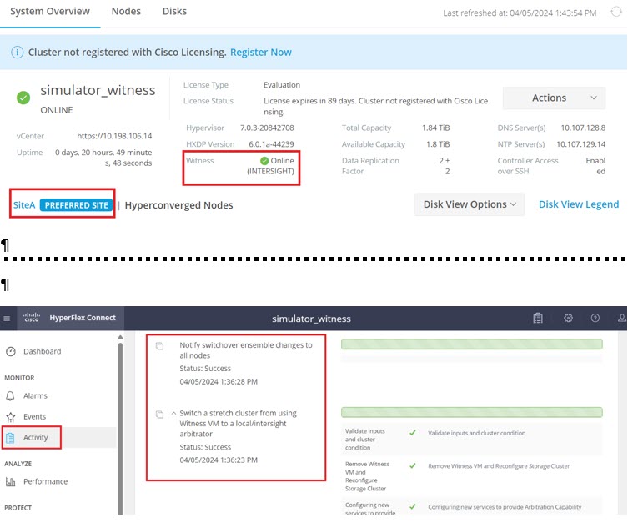Click progress bar for Switch stretch cluster task
The height and width of the screenshot is (528, 628).
pyautogui.click(x=472, y=412)
